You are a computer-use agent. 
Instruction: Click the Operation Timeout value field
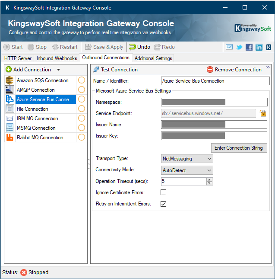184,182
